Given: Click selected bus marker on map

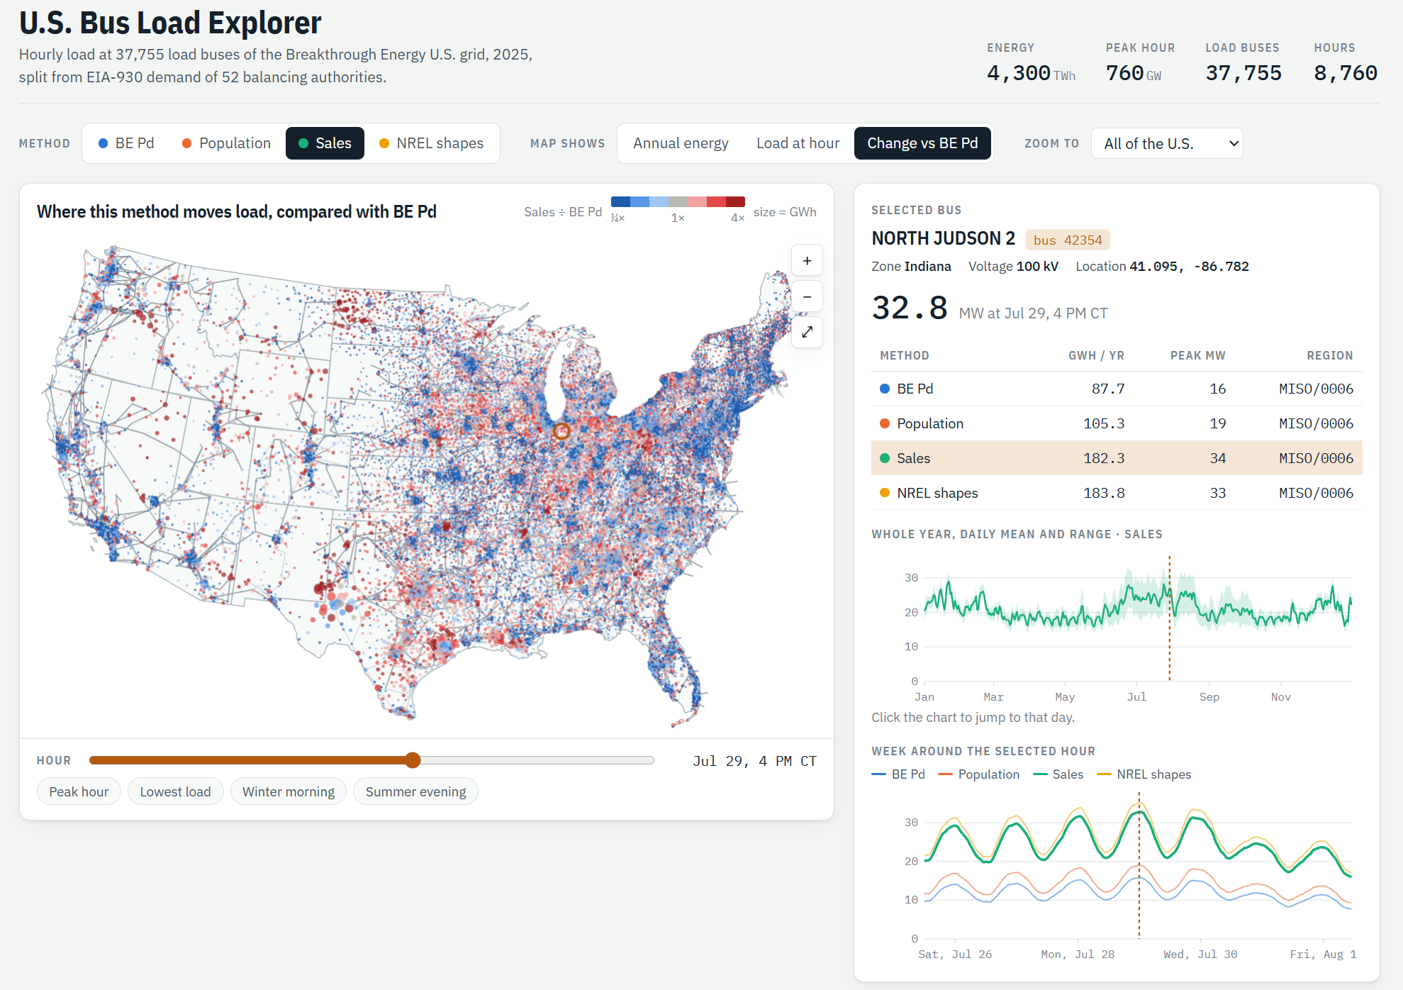Looking at the screenshot, I should click(x=561, y=430).
